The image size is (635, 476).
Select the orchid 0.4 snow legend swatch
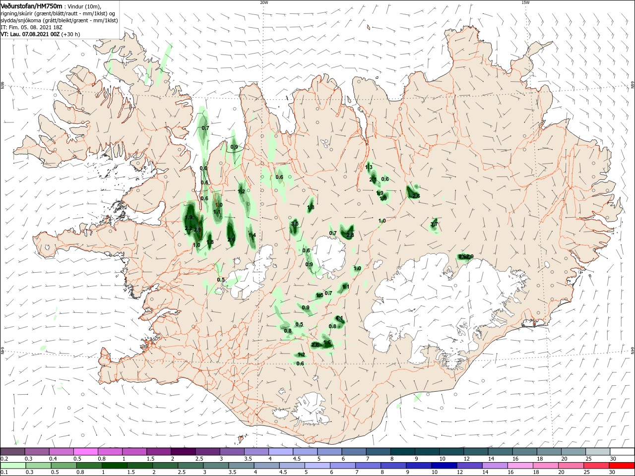(x=62, y=452)
